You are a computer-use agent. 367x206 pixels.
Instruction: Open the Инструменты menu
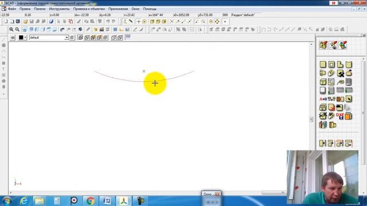[x=59, y=9]
